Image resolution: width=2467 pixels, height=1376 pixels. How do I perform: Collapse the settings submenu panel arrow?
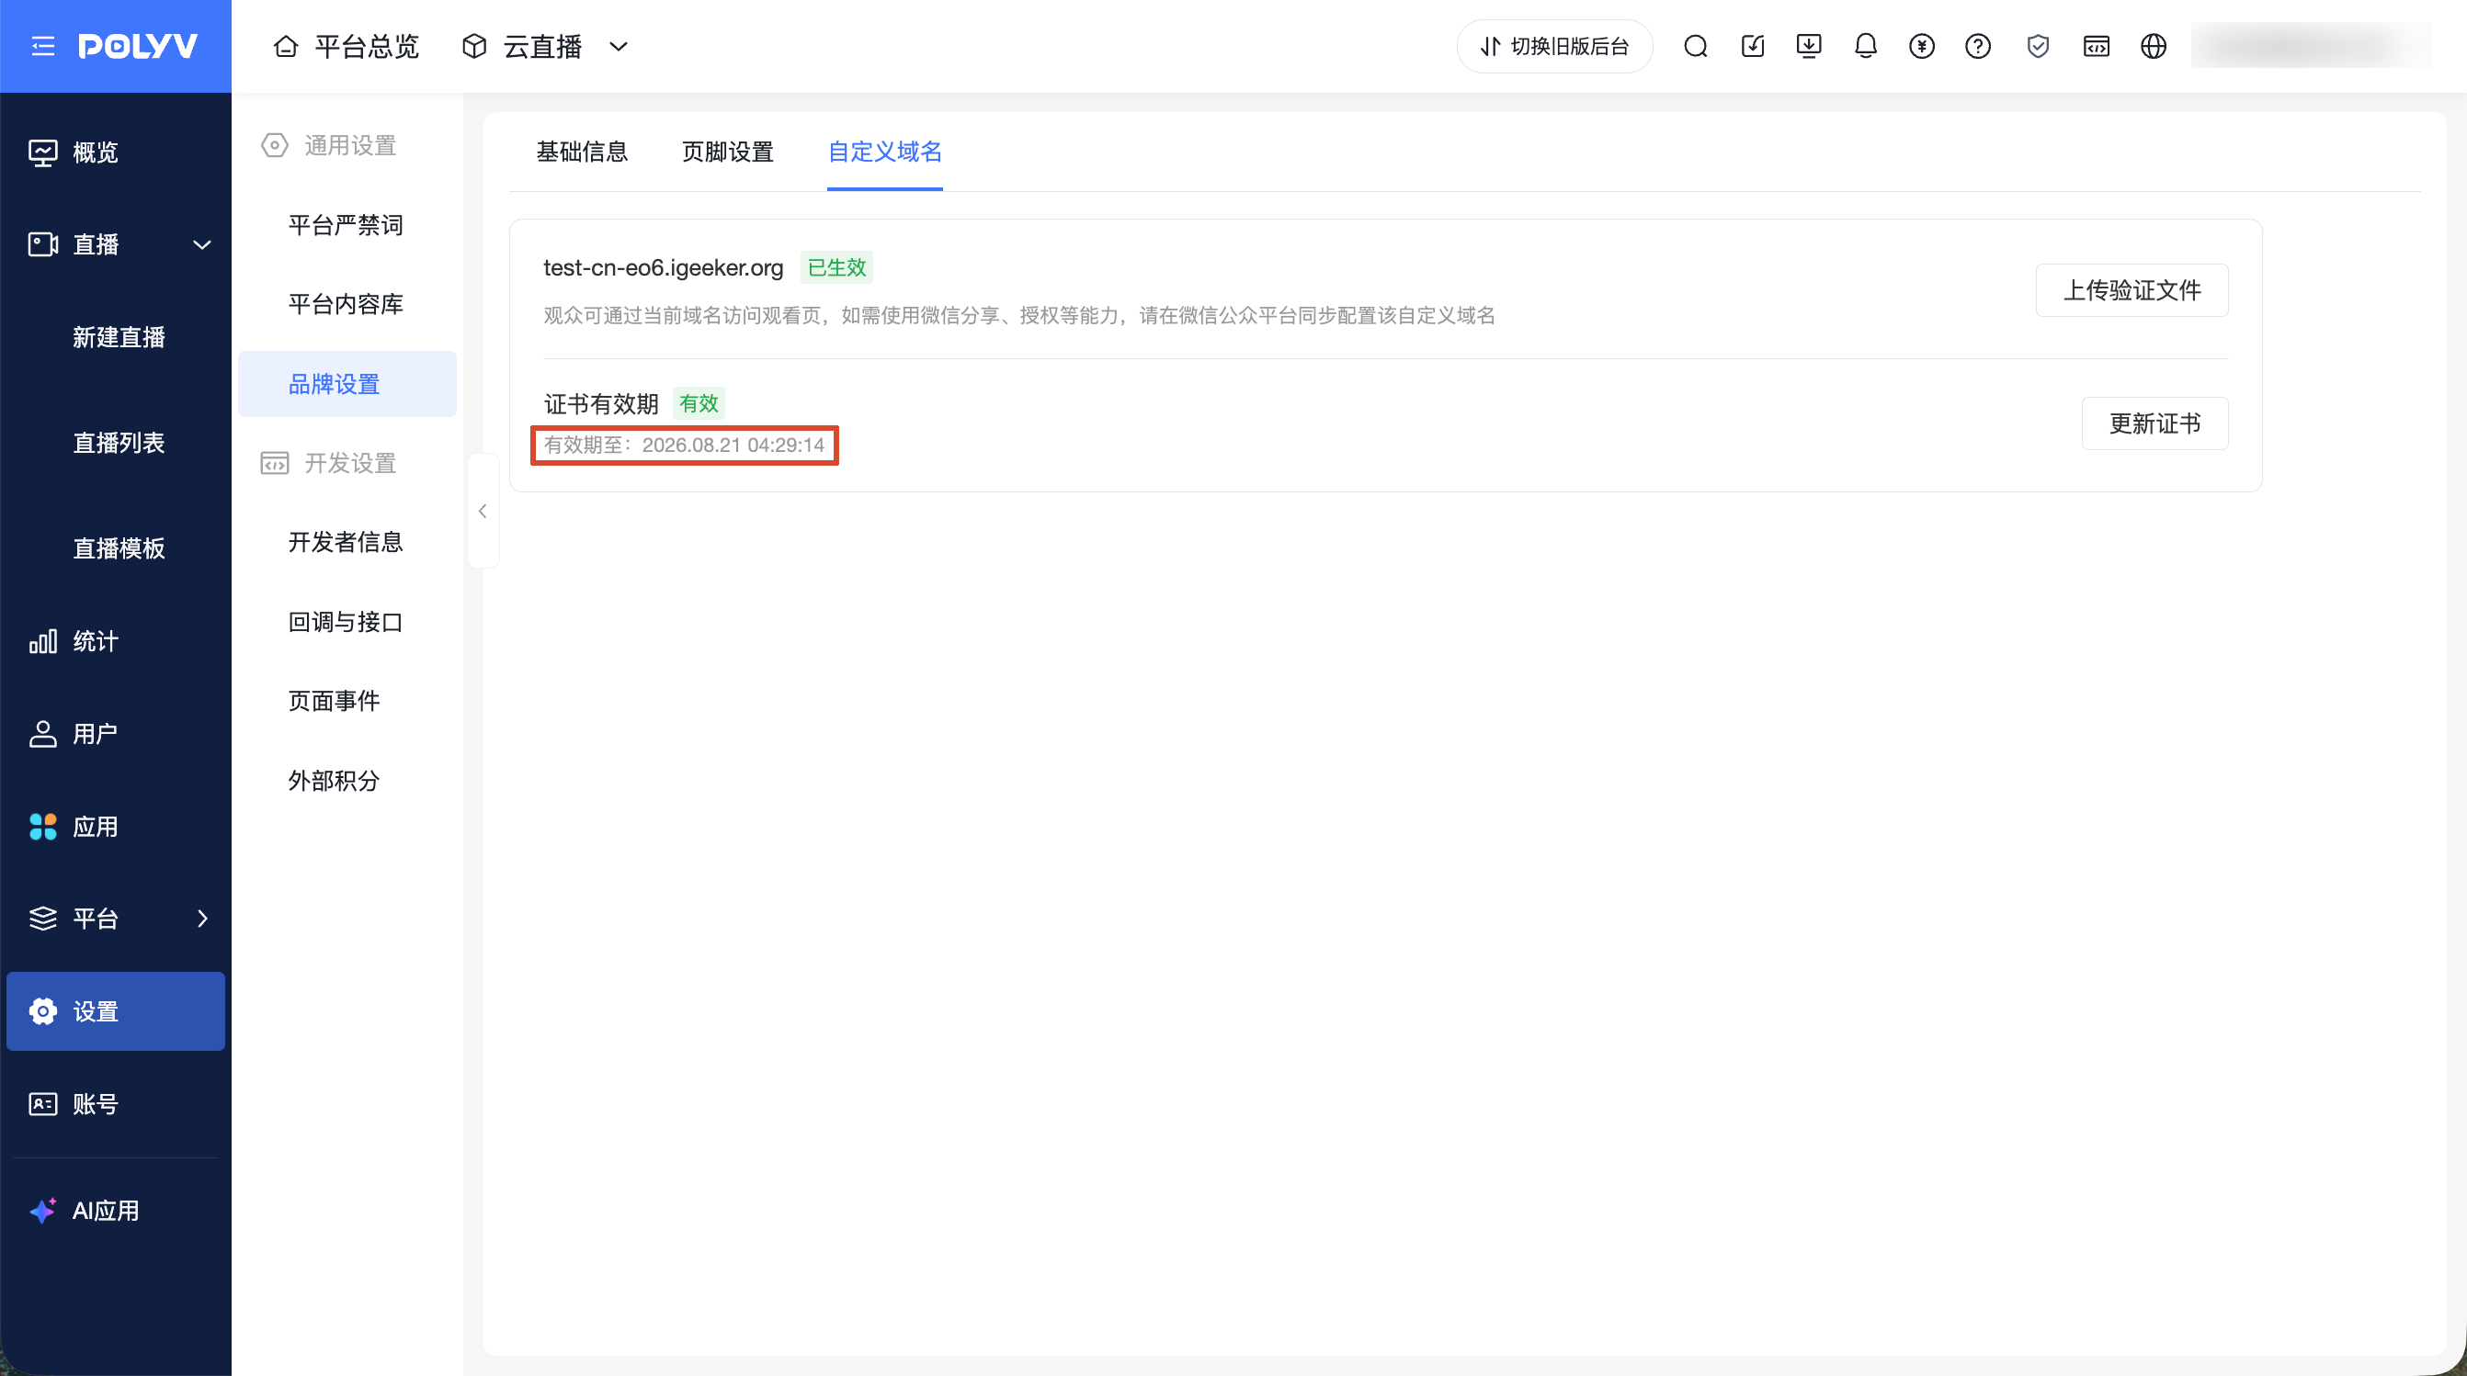click(483, 511)
